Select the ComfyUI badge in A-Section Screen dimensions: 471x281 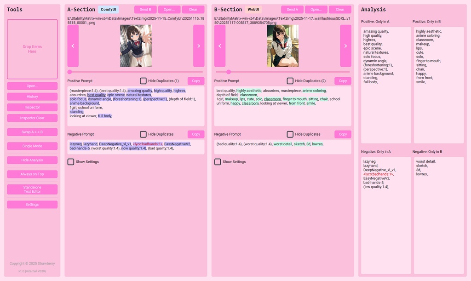[x=109, y=9]
